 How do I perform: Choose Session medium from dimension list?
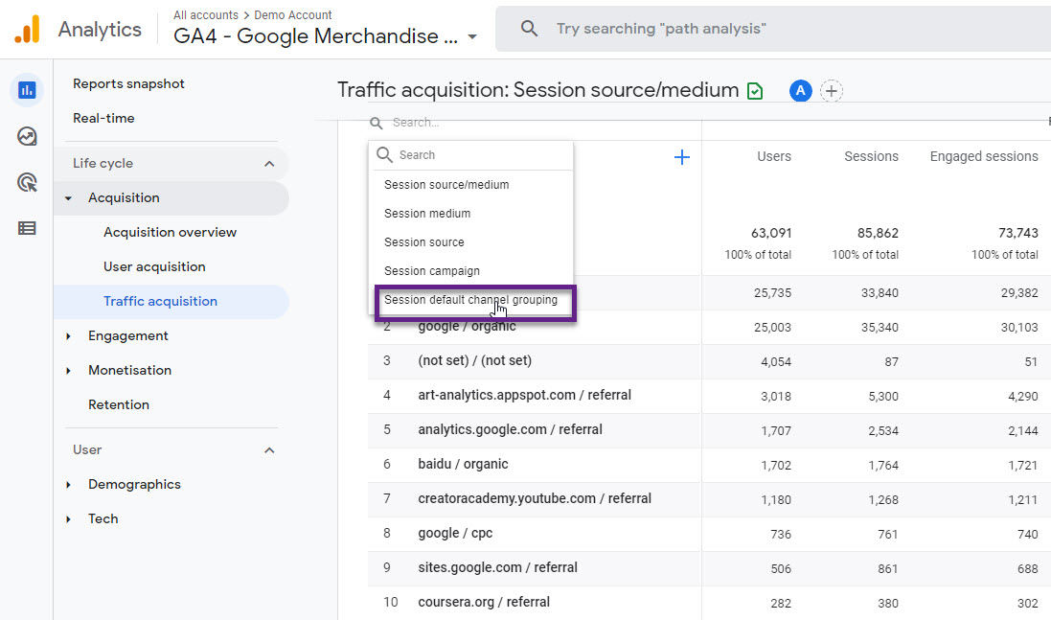(427, 214)
